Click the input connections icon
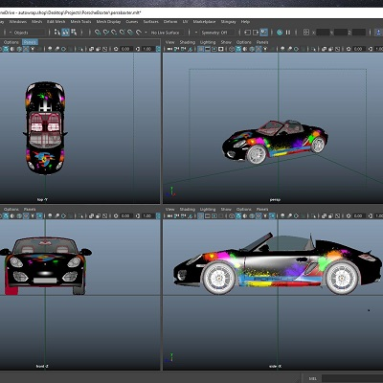Viewport: 383px width, 383px height. point(248,33)
